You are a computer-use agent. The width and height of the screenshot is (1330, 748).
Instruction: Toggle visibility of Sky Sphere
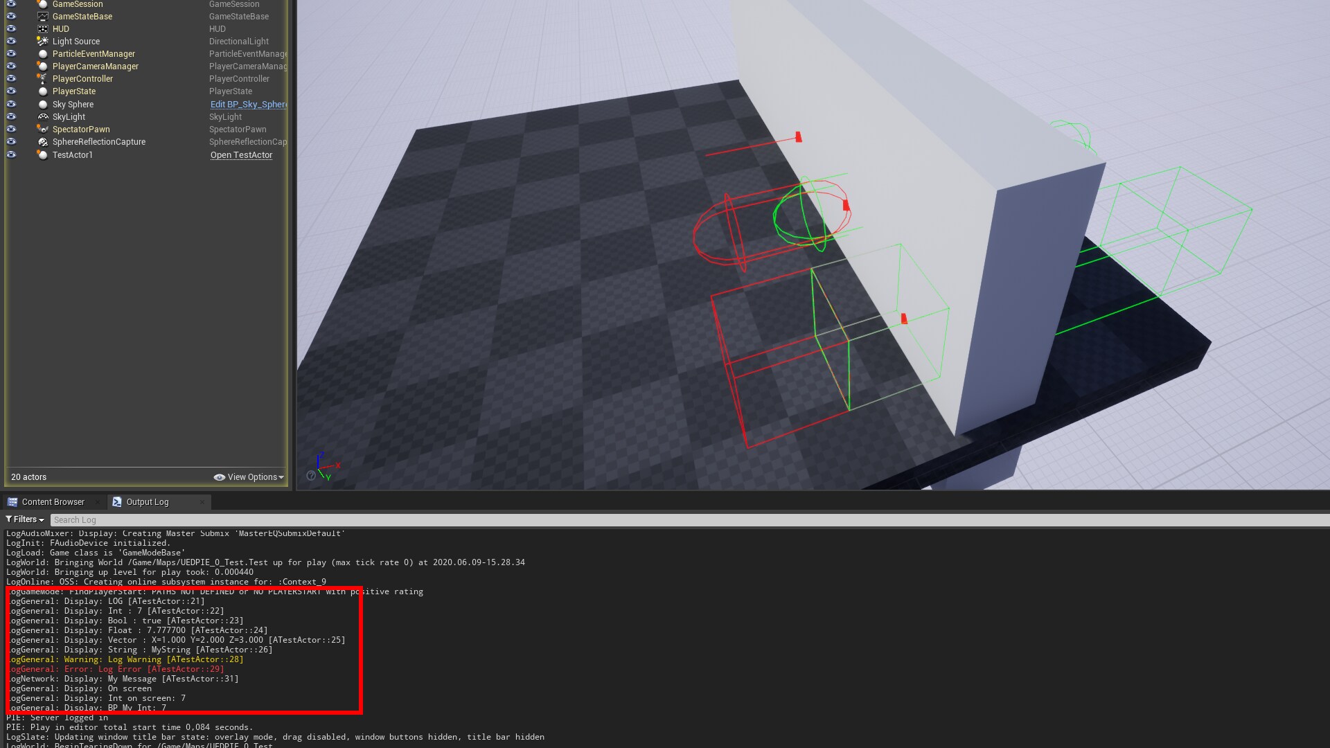click(11, 105)
